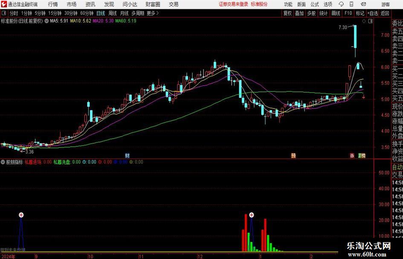The height and width of the screenshot is (259, 403).
Task: Click the 游客 guest account label
Action: click(386, 4)
